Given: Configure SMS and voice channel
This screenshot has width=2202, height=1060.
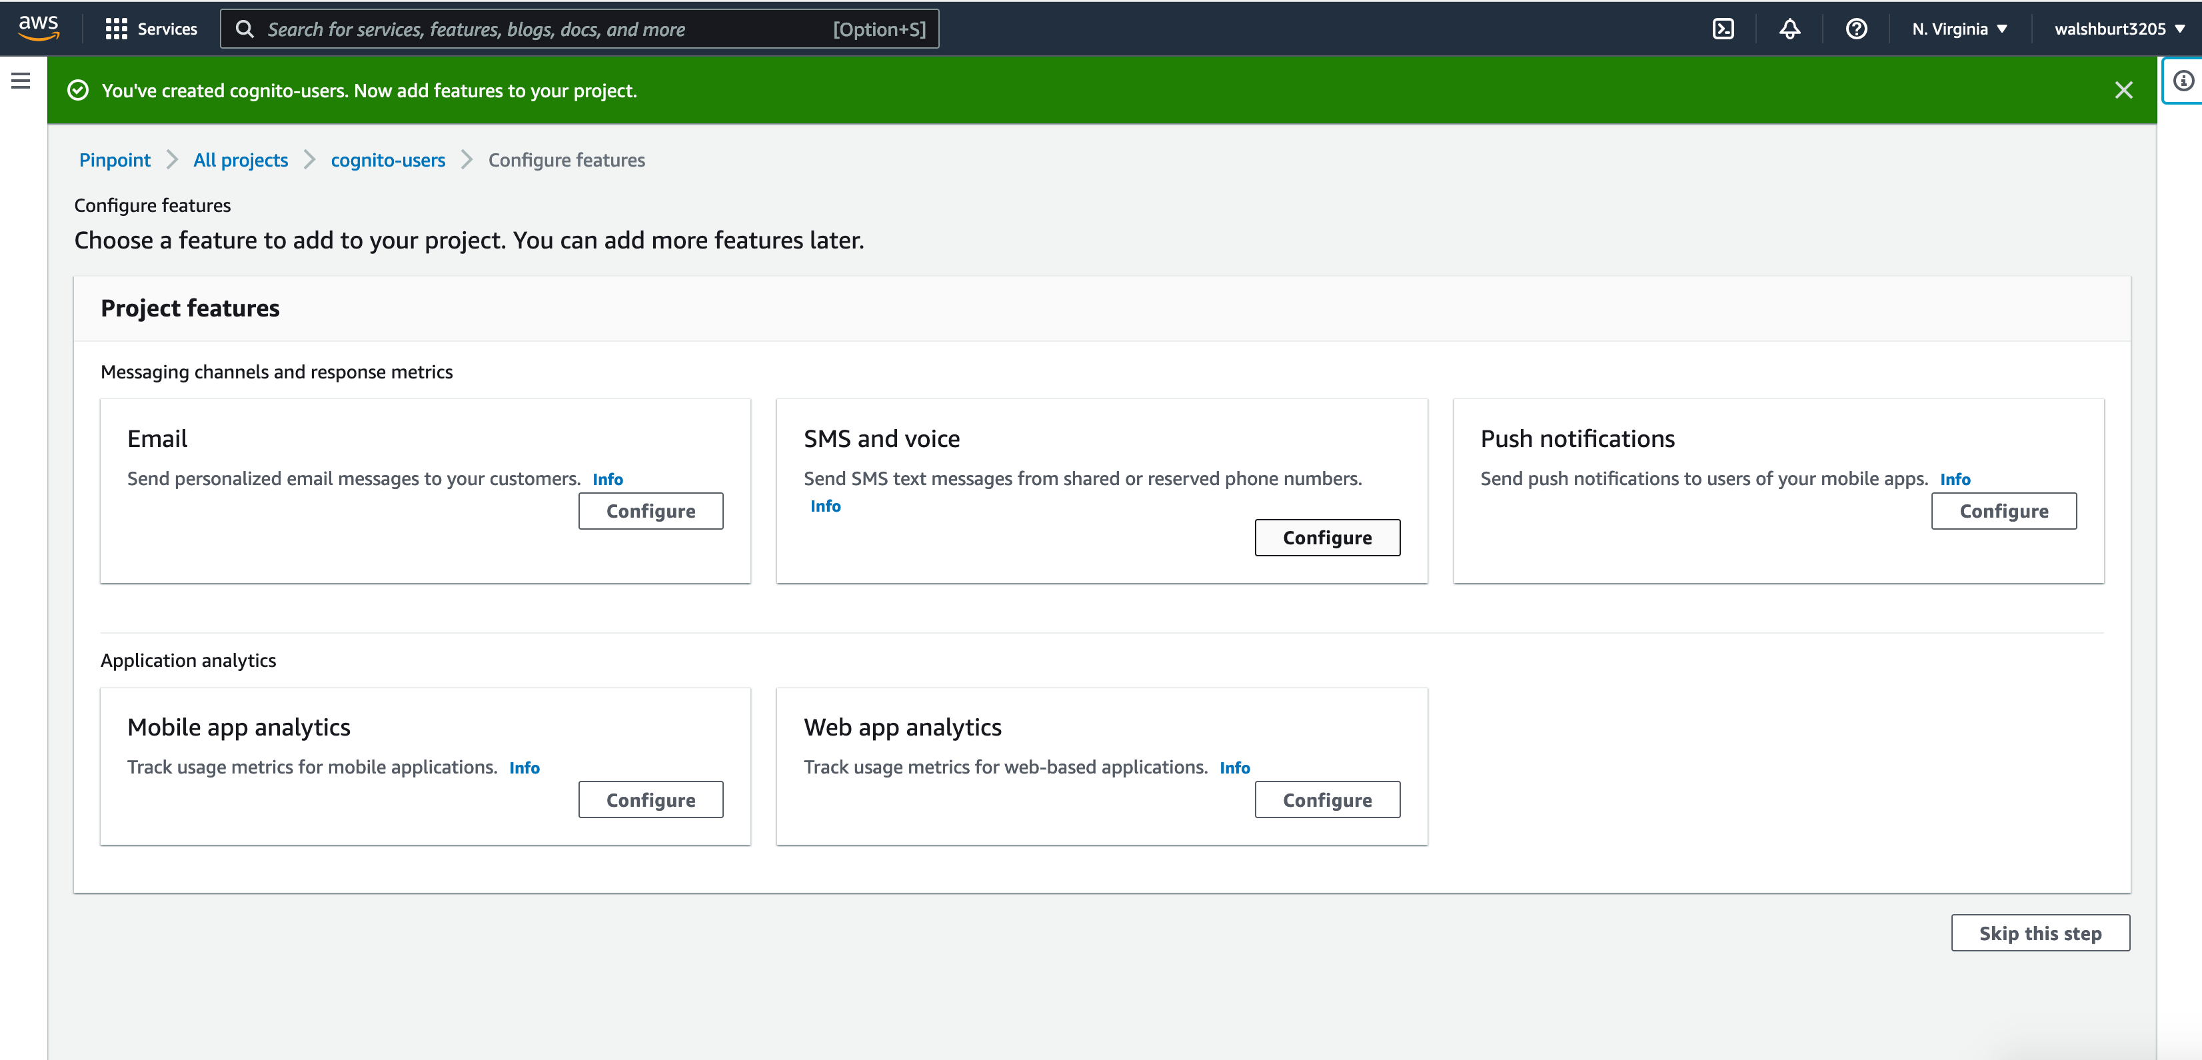Looking at the screenshot, I should pyautogui.click(x=1327, y=537).
